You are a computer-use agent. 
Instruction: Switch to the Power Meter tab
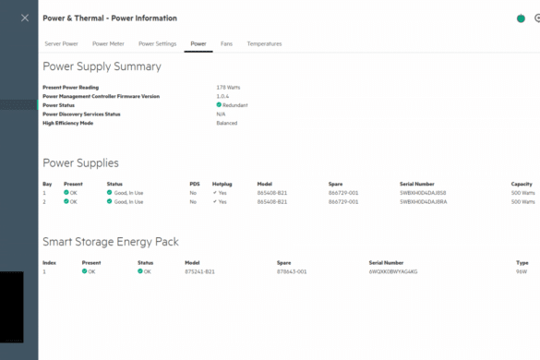coord(108,43)
